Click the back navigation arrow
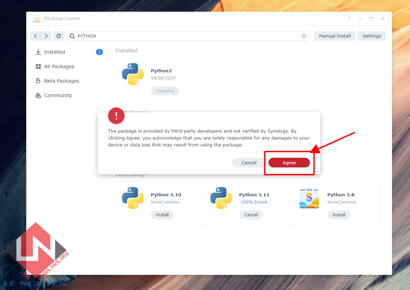 click(x=36, y=36)
